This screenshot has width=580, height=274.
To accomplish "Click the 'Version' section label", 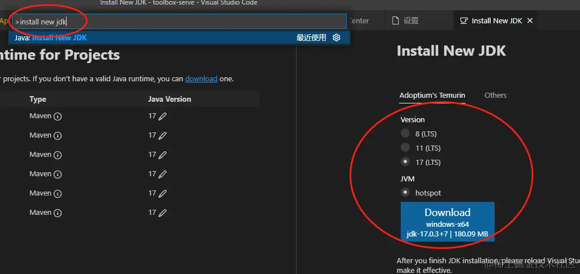I will (x=413, y=119).
